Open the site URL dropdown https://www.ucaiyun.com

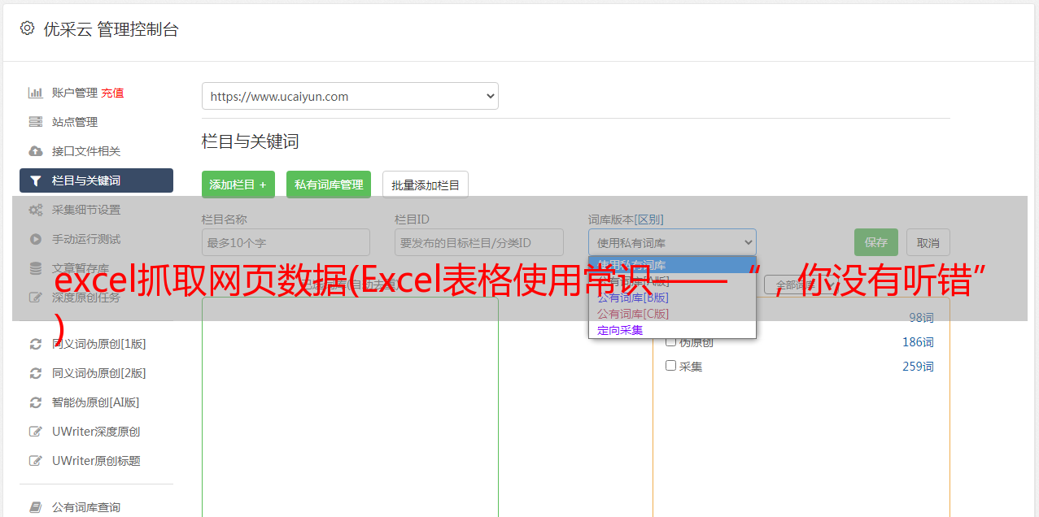(350, 96)
